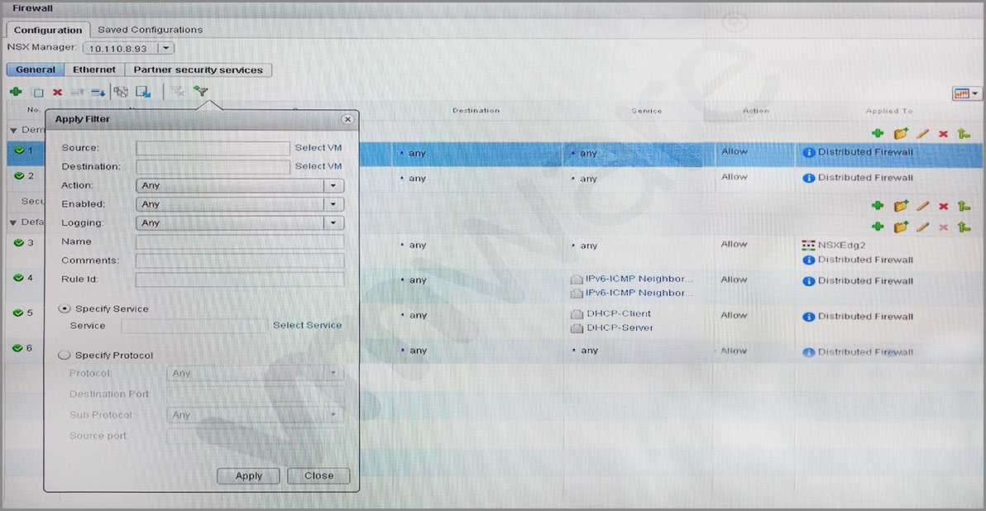The image size is (986, 511).
Task: Select the Specify Protocol radio button
Action: coord(65,356)
